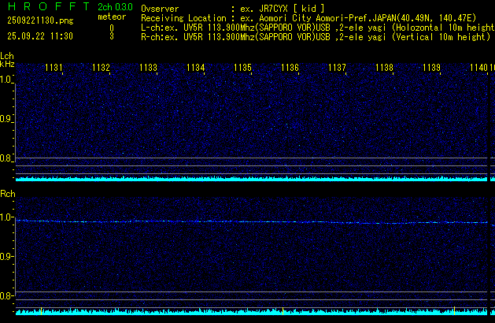Click the bright carrier line in Rch

tap(236, 221)
